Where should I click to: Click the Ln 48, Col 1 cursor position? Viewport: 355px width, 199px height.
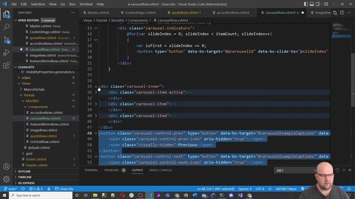click(216, 189)
